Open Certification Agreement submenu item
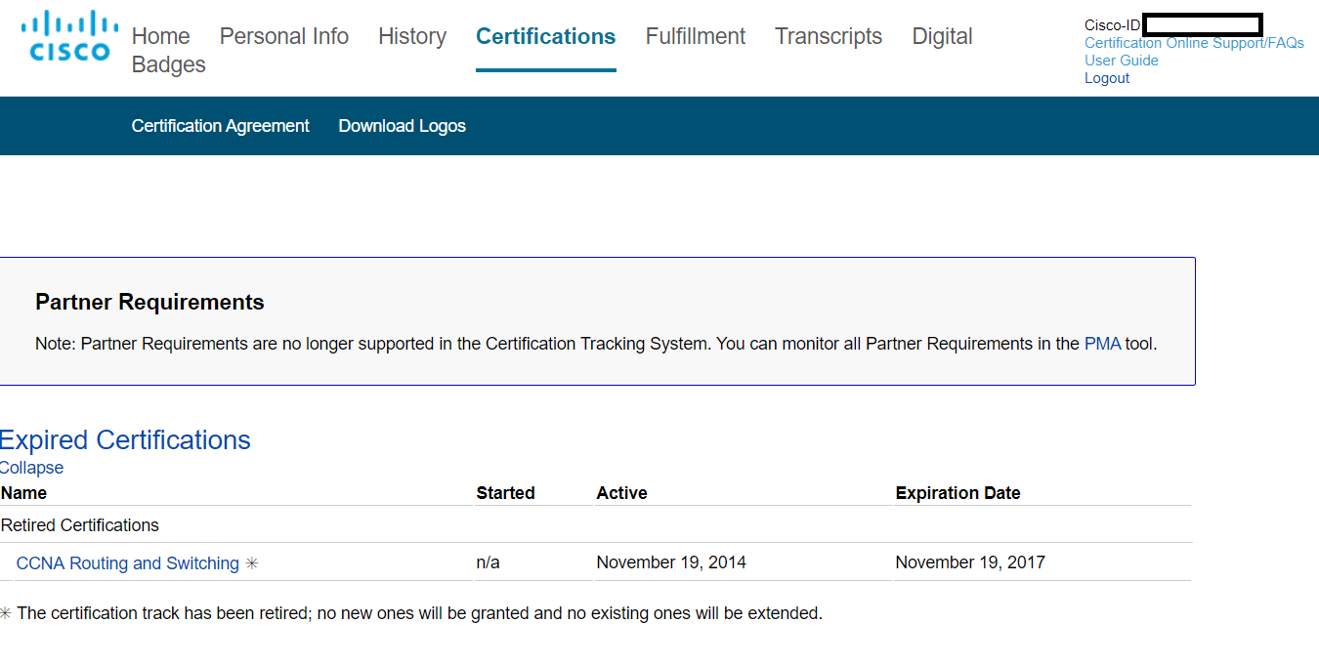 [220, 126]
